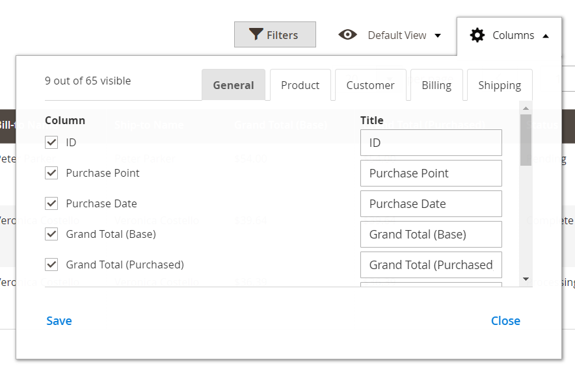This screenshot has height=375, width=575.
Task: Click the Columns gear icon
Action: coord(477,35)
